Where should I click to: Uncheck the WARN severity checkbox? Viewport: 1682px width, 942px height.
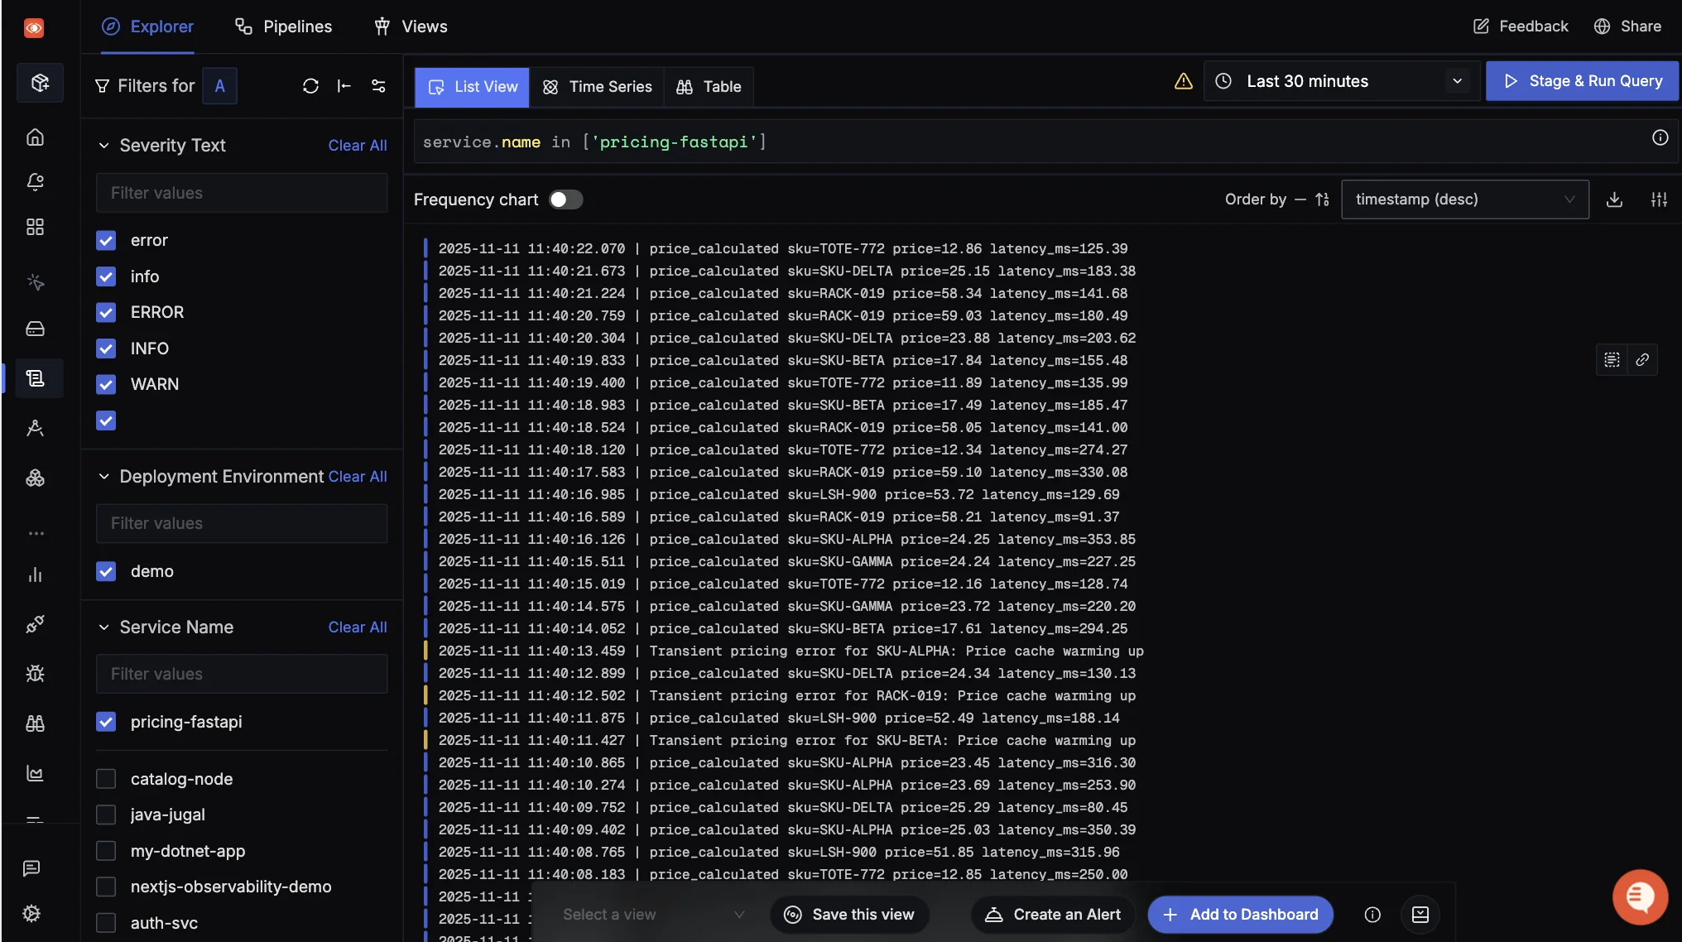(x=106, y=384)
